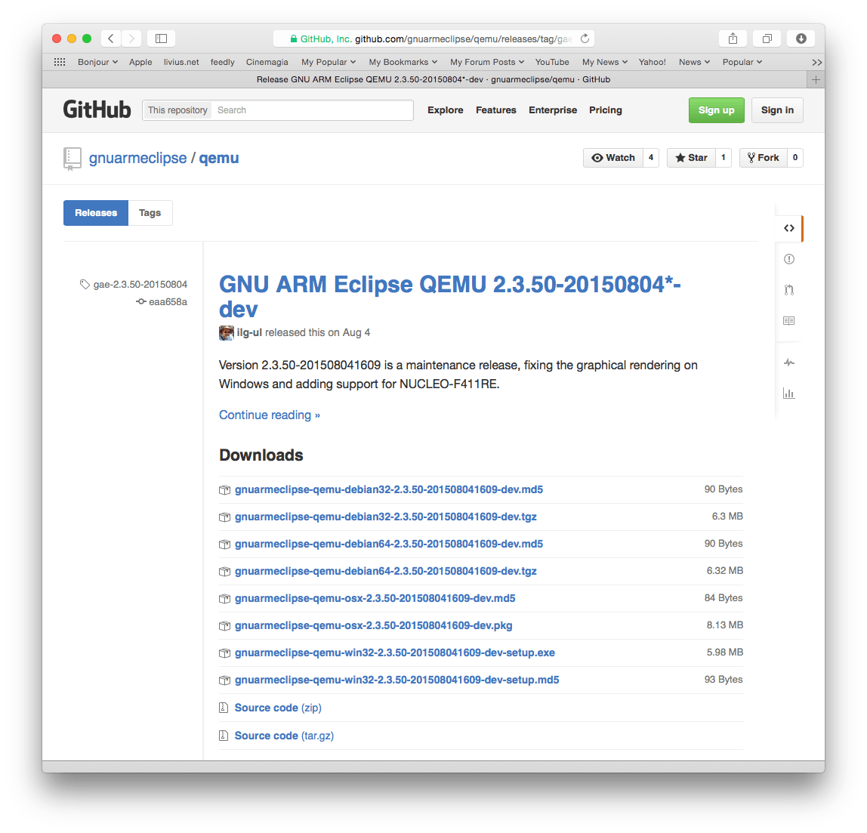This screenshot has height=833, width=867.
Task: Open the Code section via sidebar icon
Action: 788,227
